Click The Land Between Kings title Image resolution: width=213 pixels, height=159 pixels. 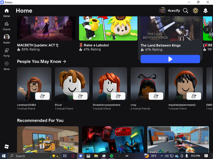click(x=161, y=45)
